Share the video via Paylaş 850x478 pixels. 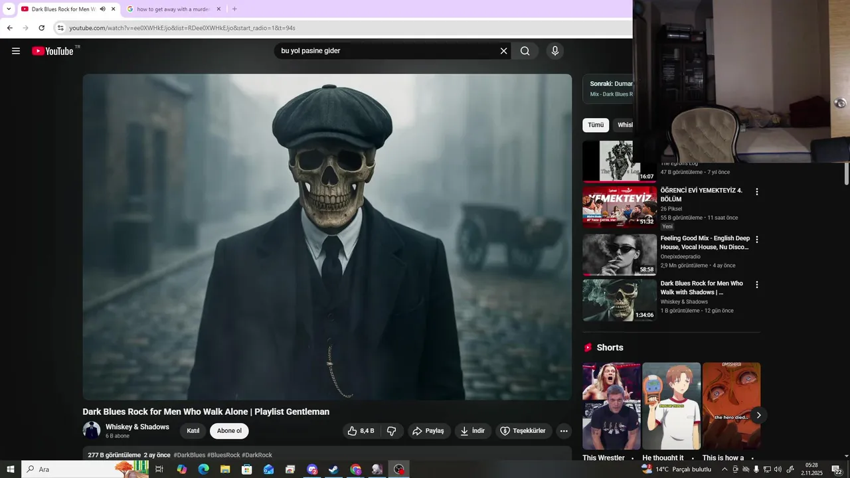429,431
